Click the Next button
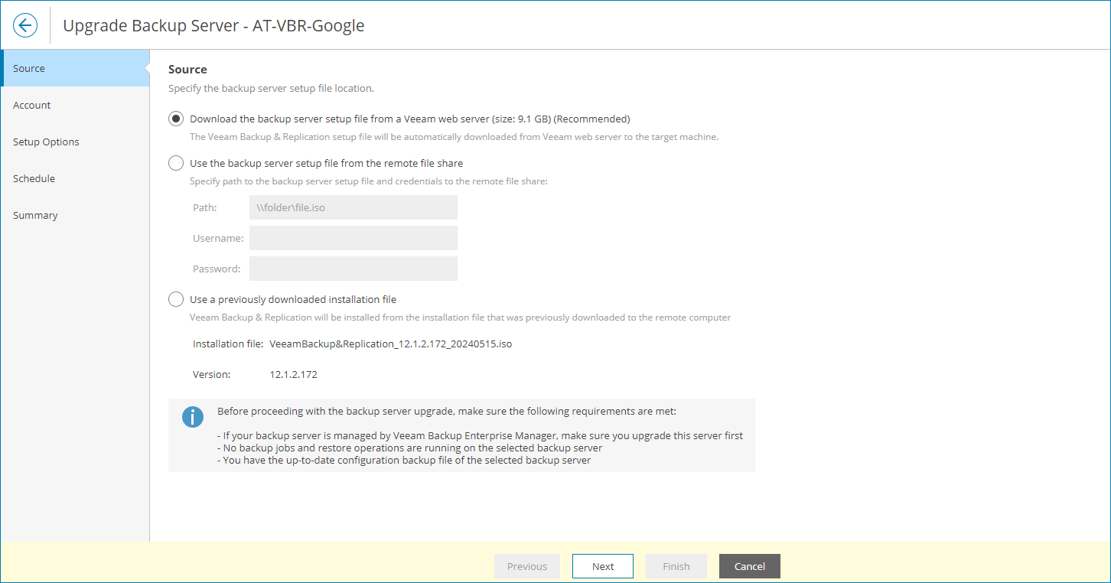 603,566
